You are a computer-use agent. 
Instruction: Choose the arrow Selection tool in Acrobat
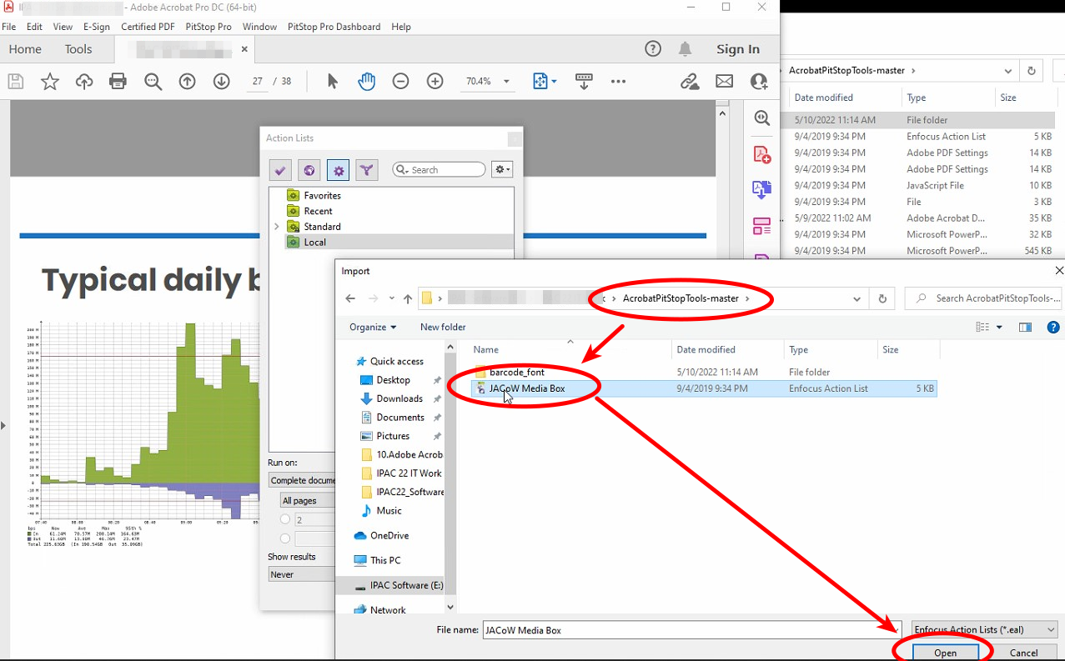click(333, 81)
